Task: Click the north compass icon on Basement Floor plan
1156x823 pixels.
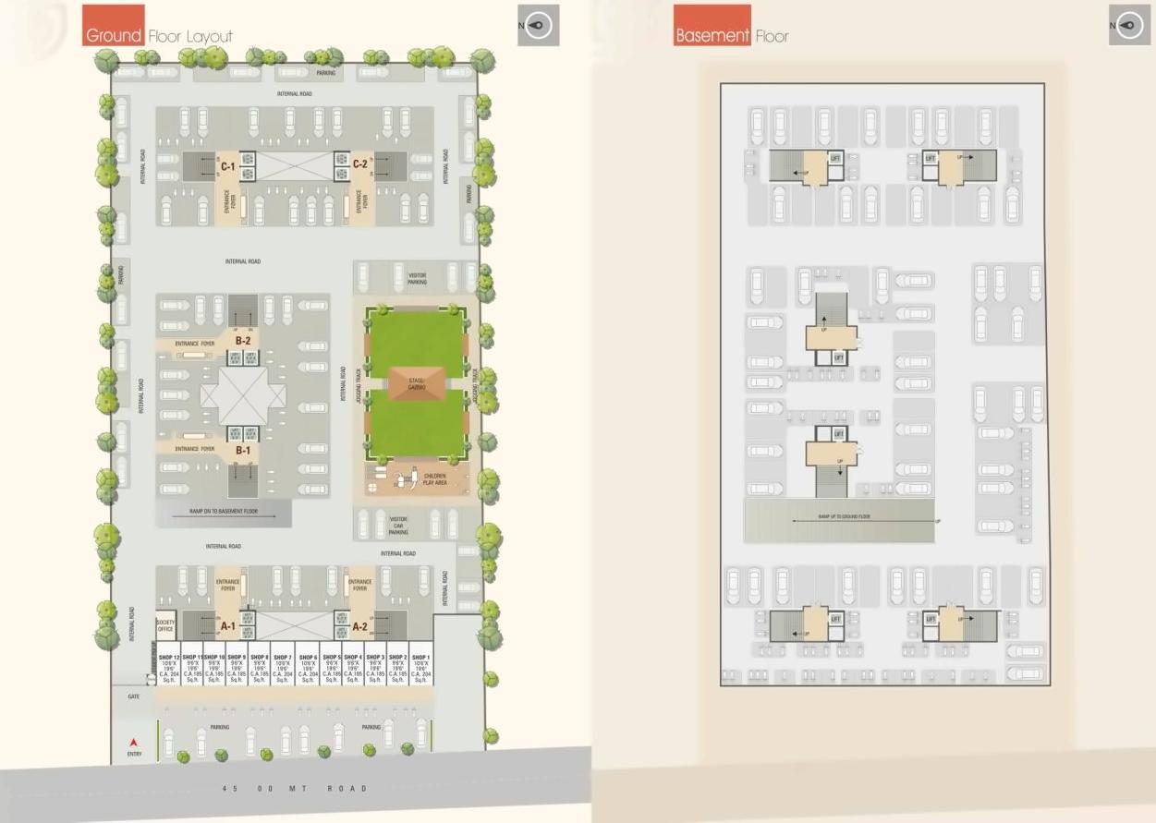Action: click(1128, 25)
